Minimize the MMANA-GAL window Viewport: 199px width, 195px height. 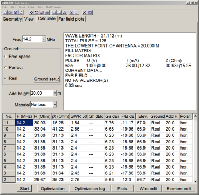(x=188, y=3)
